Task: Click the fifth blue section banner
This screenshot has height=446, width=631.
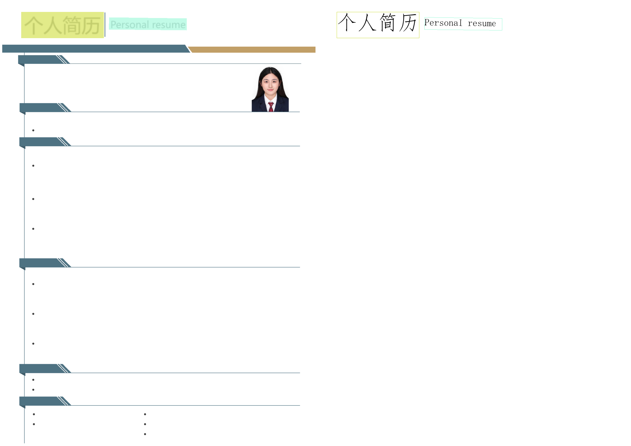Action: point(40,368)
